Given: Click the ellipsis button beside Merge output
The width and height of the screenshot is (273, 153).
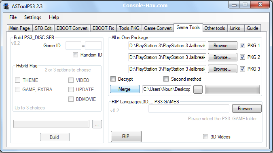Looking at the screenshot, I should coord(198,89).
